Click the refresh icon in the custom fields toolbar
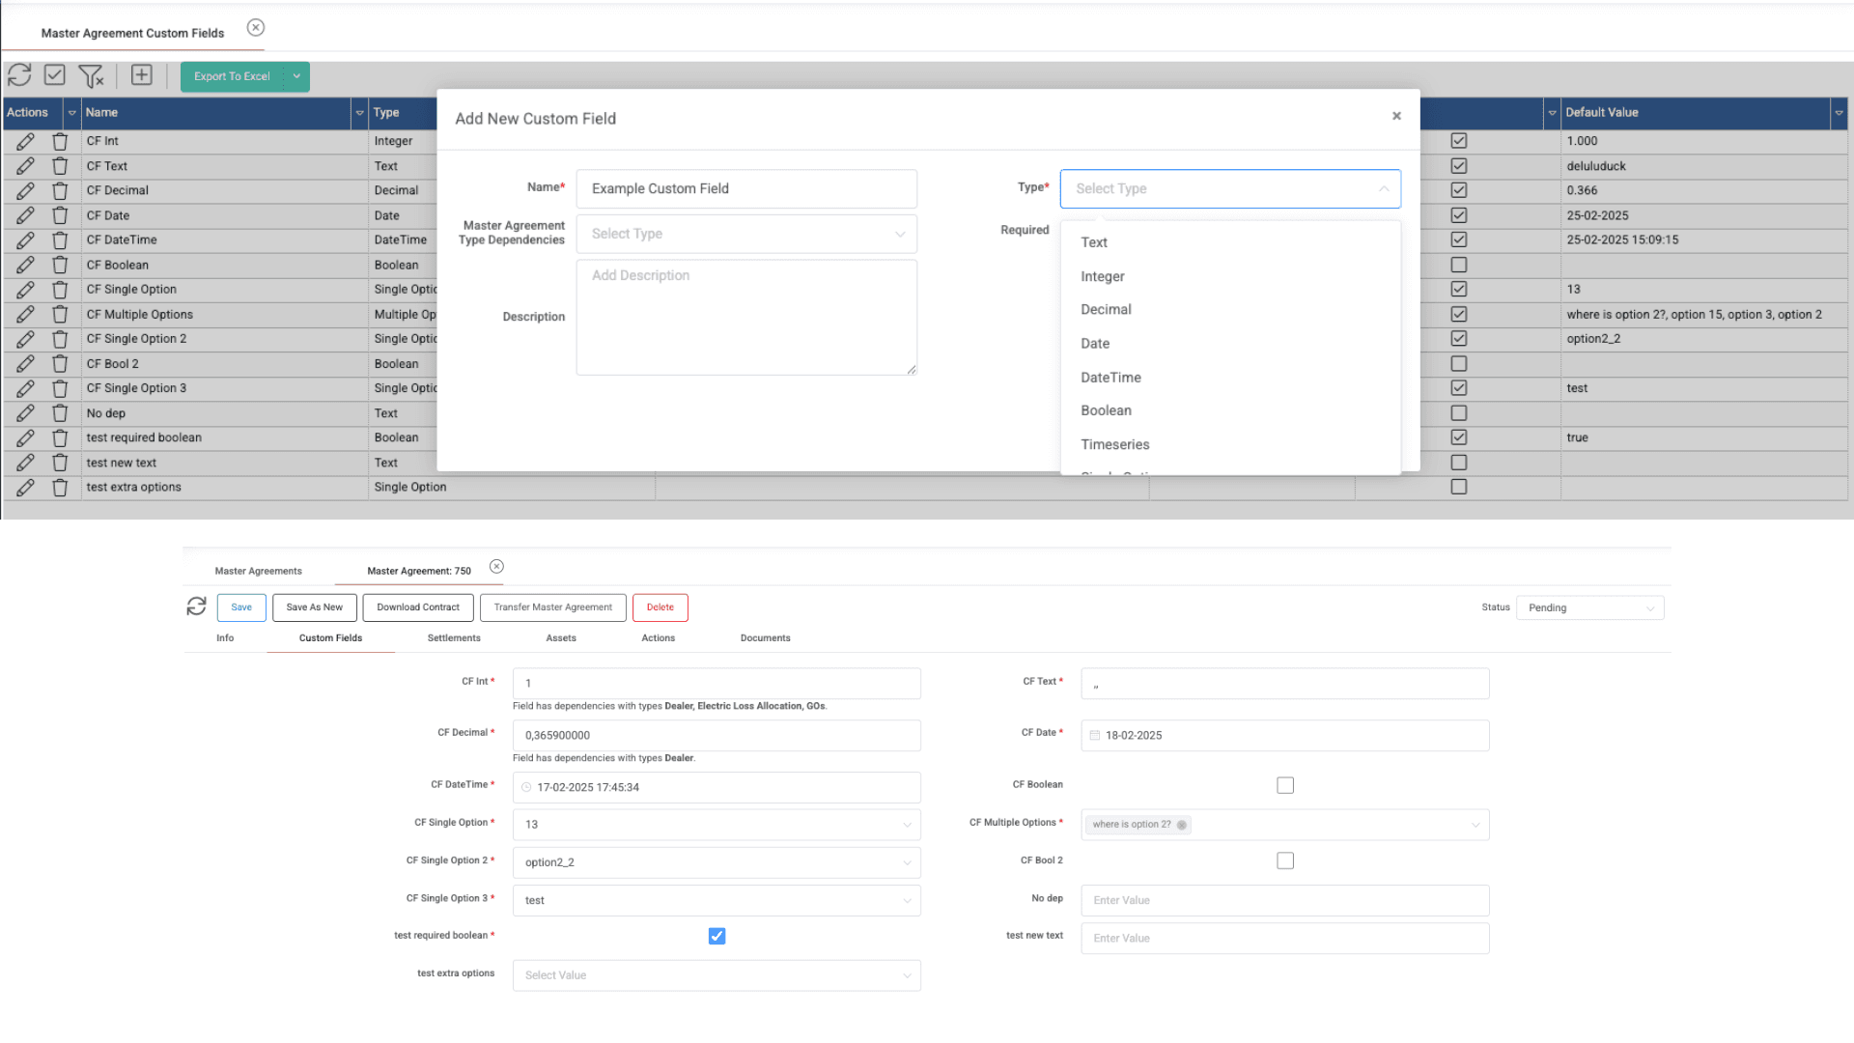Viewport: 1854px width, 1043px height. [19, 75]
